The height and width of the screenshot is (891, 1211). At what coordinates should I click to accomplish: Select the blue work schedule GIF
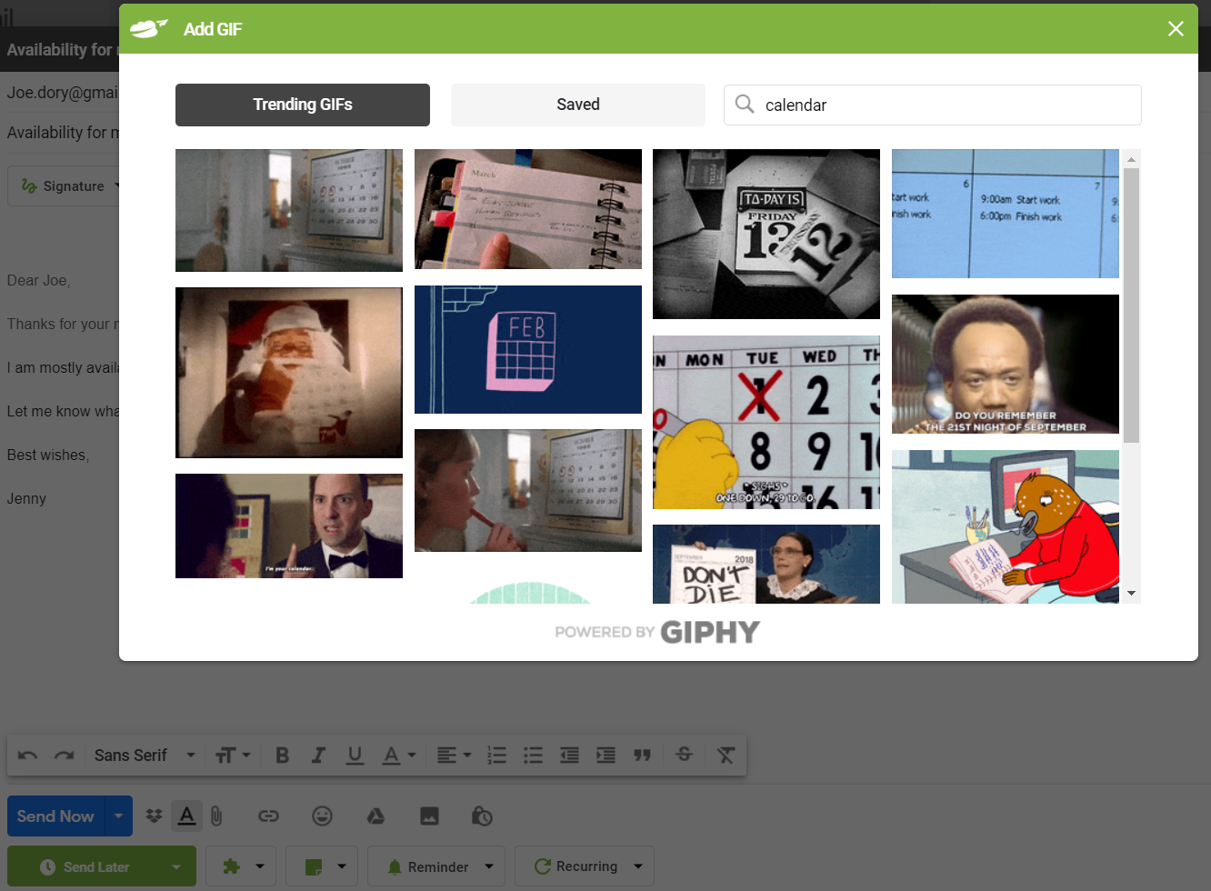(x=1006, y=214)
